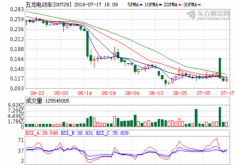Viewport: 235px width, 165px height.
Task: Click the green 30PMA legend color marker
Action: pyautogui.click(x=199, y=5)
